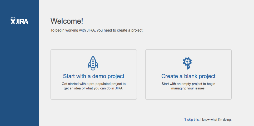Click the 'To begin working with JIRA' subtitle
Viewport: 254px width, 126px height.
[x=97, y=30]
